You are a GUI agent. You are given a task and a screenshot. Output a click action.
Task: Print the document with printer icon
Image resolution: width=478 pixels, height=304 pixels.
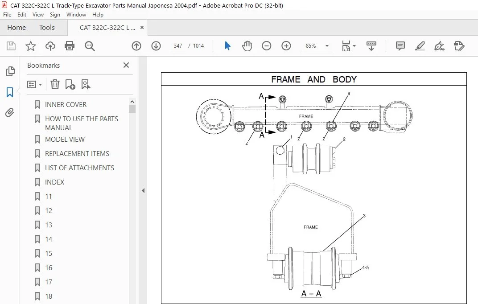(x=70, y=46)
